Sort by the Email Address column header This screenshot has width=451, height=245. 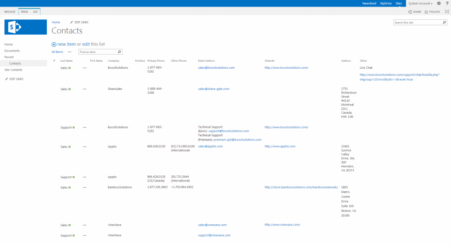click(x=206, y=61)
